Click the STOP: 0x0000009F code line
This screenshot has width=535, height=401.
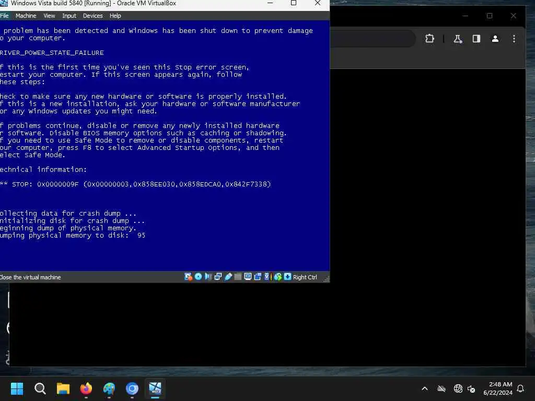[135, 184]
